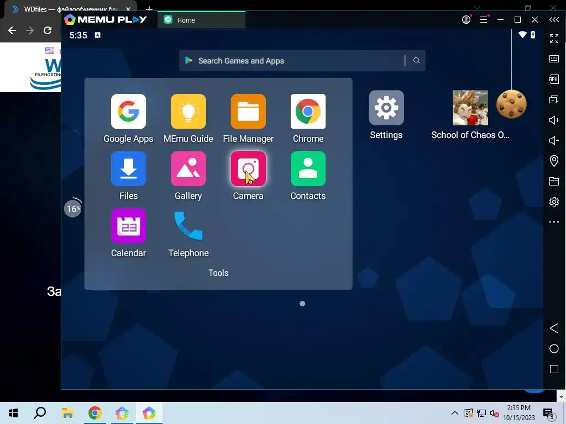Select the WDfiles browser tab

pyautogui.click(x=71, y=9)
